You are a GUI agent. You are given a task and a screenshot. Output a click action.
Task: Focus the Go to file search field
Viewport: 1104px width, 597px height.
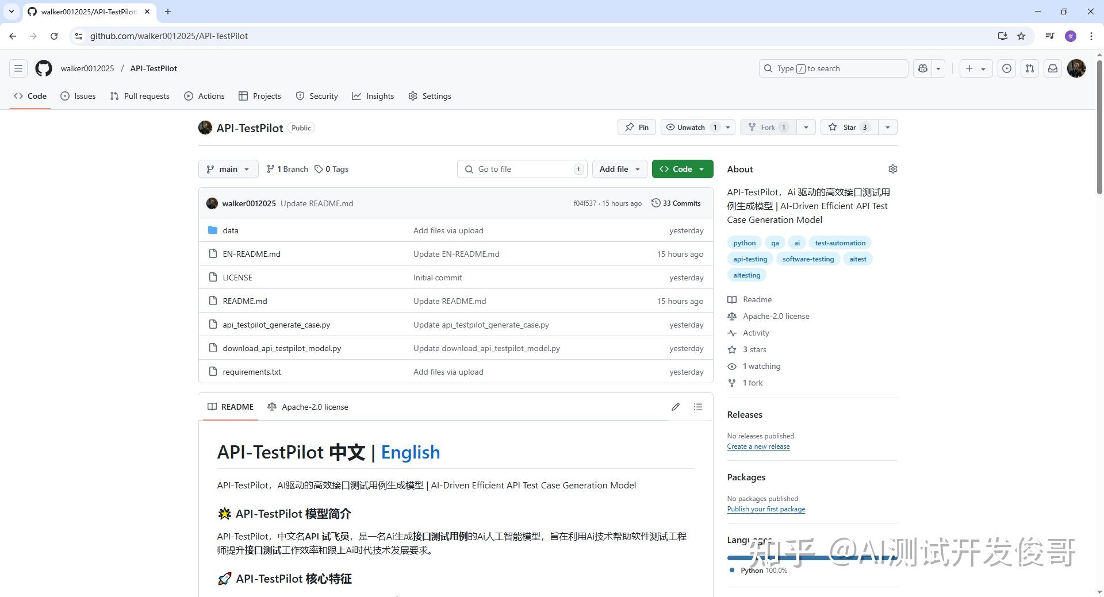[522, 169]
